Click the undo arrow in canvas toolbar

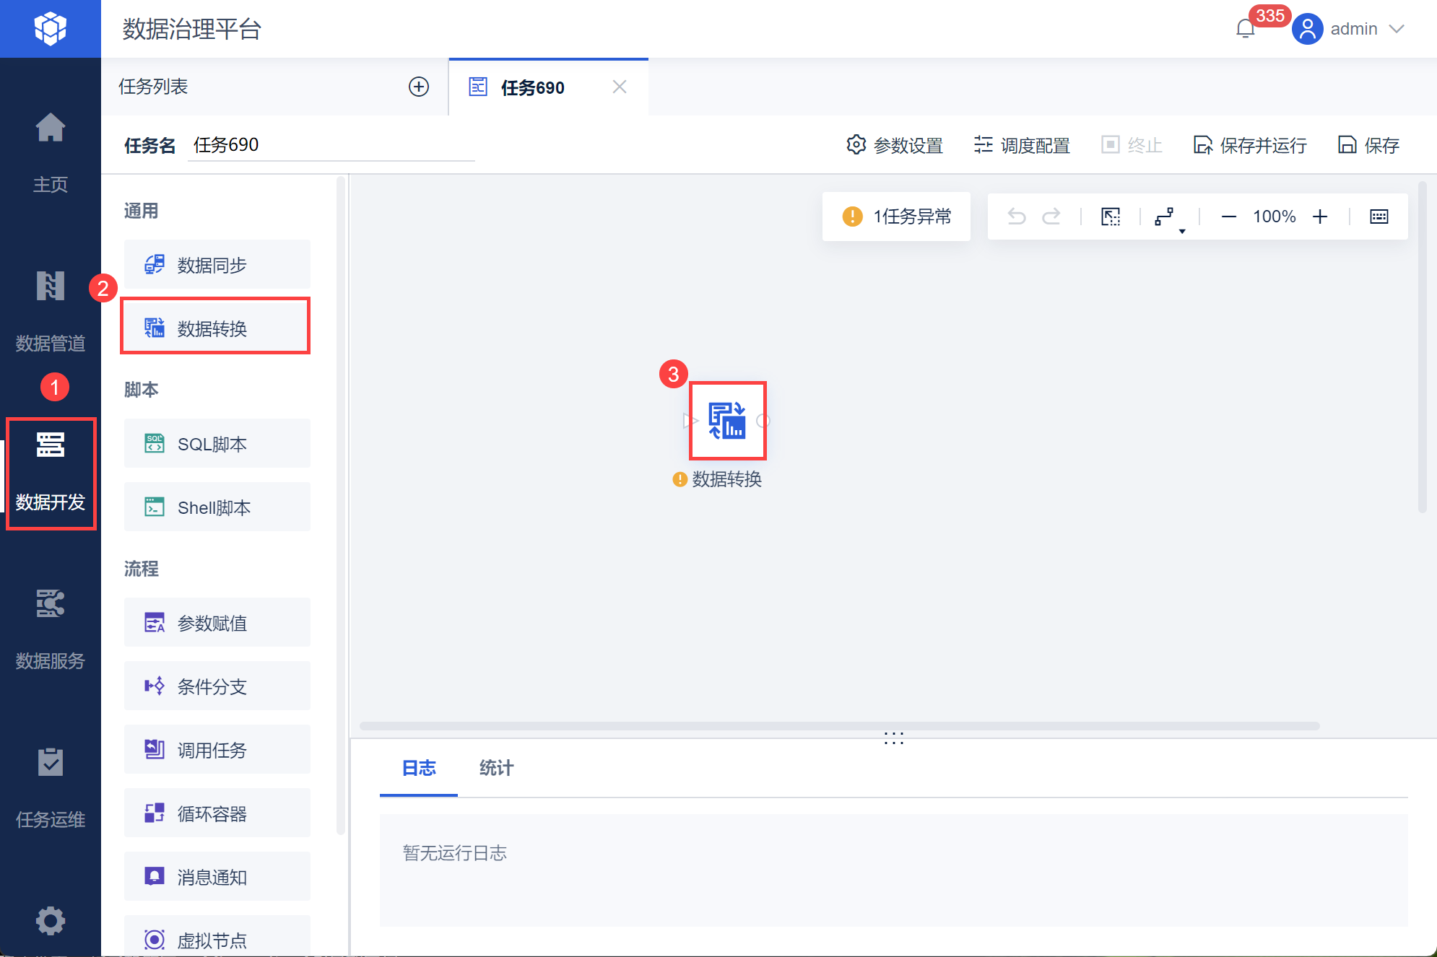[1017, 217]
